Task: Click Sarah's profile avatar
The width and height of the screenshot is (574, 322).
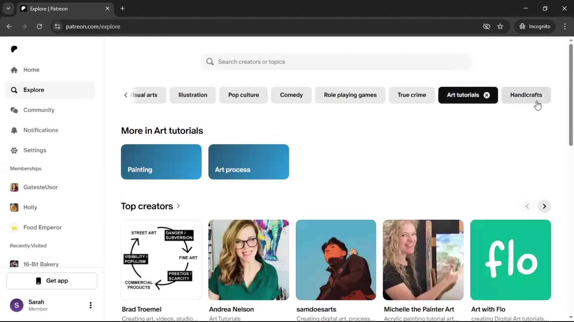Action: (x=17, y=305)
